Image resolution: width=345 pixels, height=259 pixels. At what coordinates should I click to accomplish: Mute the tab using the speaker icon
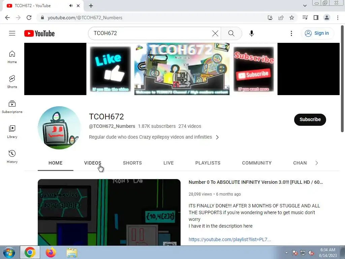(x=71, y=6)
